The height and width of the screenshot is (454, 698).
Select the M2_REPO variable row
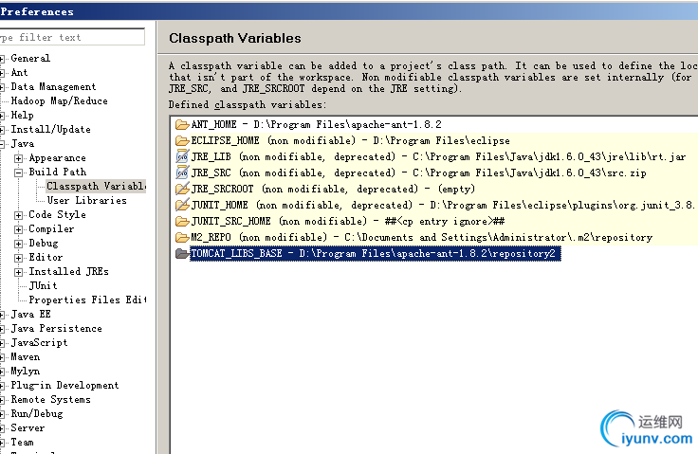click(x=414, y=237)
